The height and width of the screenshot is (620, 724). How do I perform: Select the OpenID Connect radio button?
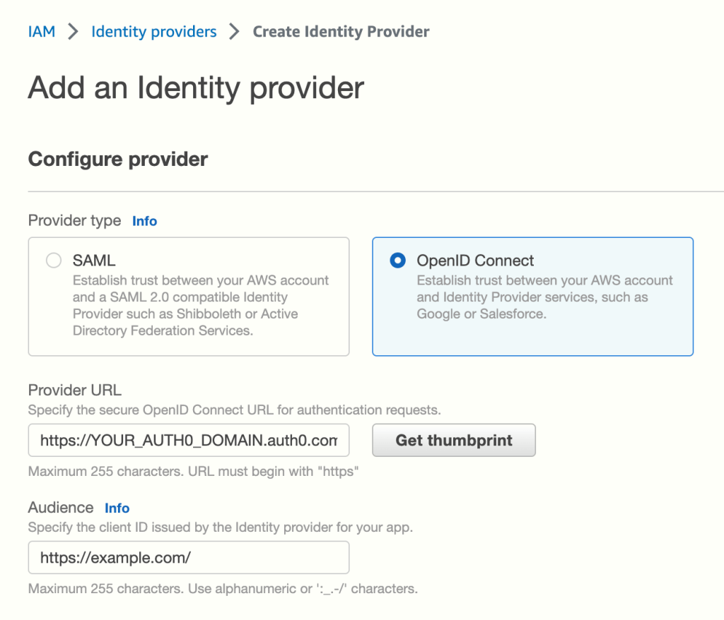(x=397, y=261)
